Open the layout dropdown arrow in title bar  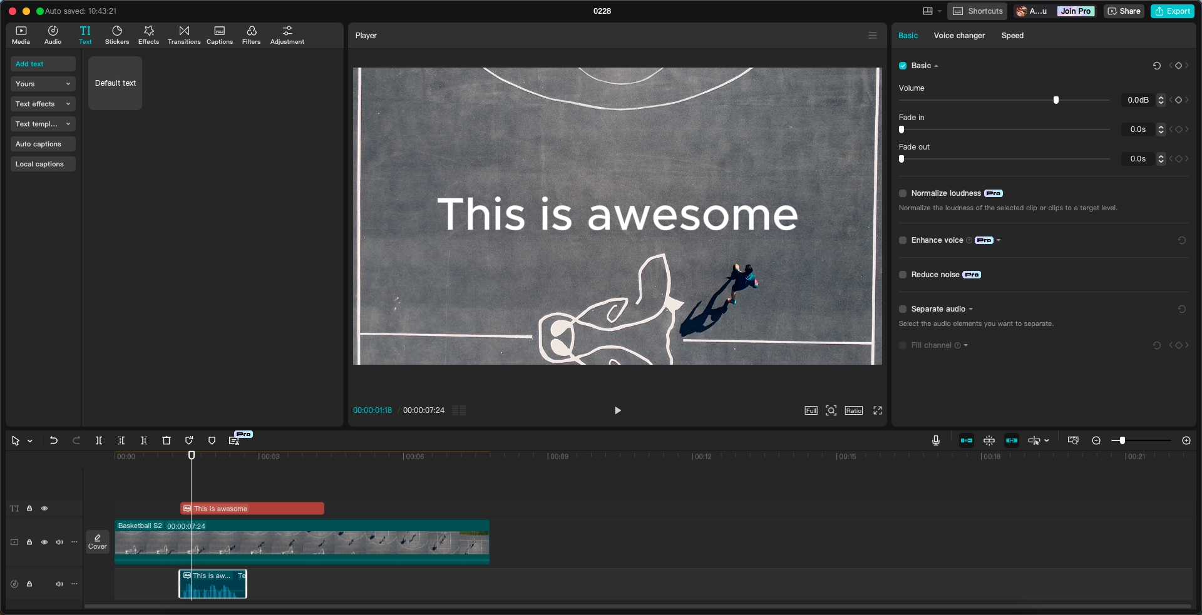tap(940, 11)
